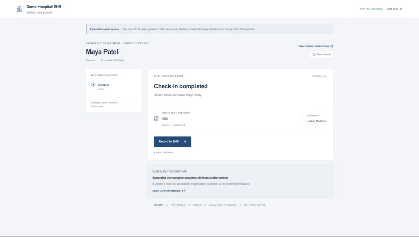Click FHIR / Medplum in the pipeline footer
Screen dimensions: 419x237
pyautogui.click(x=178, y=205)
